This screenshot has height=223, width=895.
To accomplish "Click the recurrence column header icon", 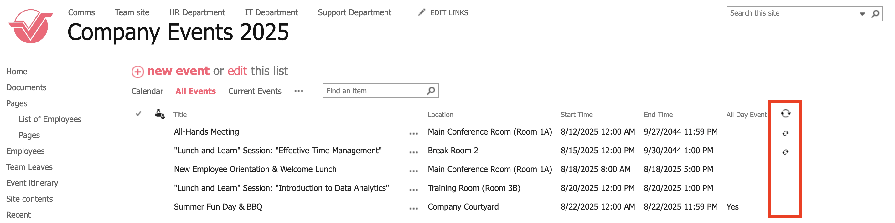I will [x=785, y=114].
